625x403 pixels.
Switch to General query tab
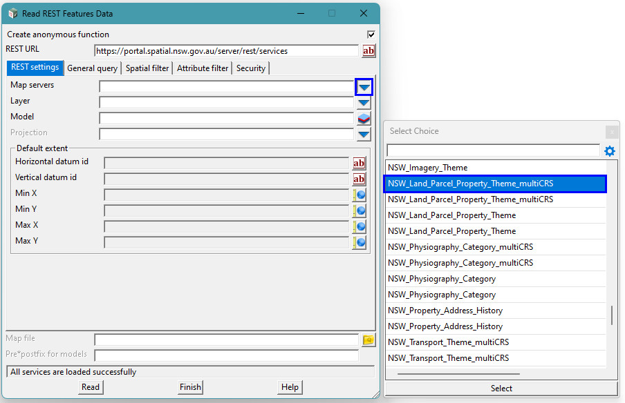click(x=92, y=68)
